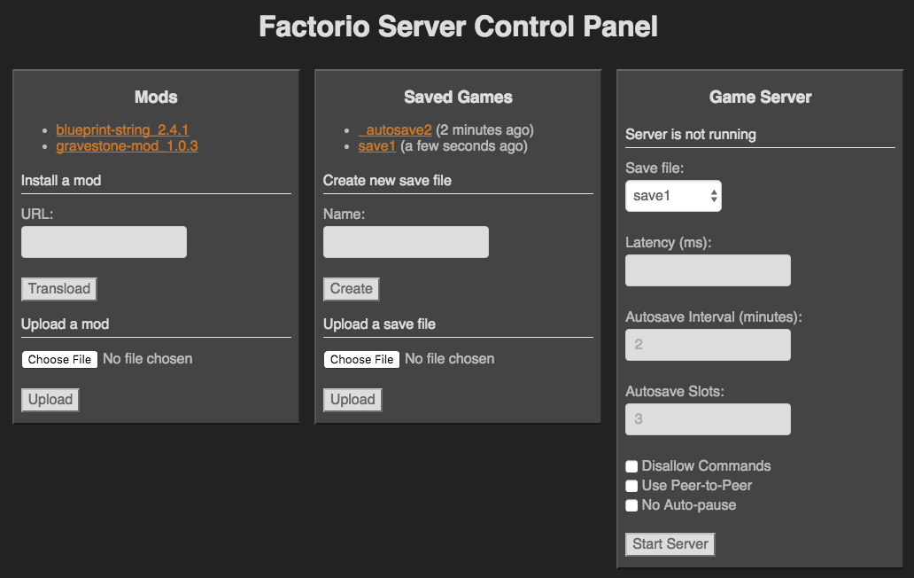Focus the new save Name field
Image resolution: width=914 pixels, height=578 pixels.
pos(406,242)
